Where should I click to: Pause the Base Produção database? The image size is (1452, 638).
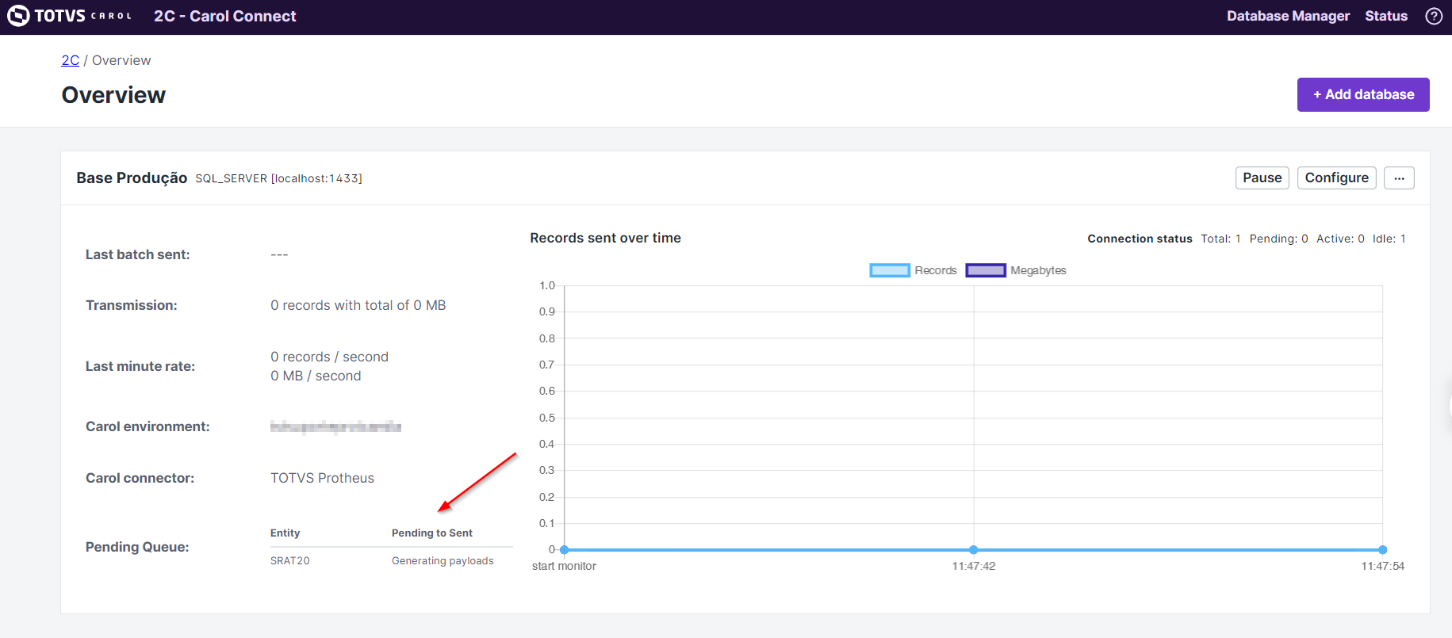coord(1262,178)
